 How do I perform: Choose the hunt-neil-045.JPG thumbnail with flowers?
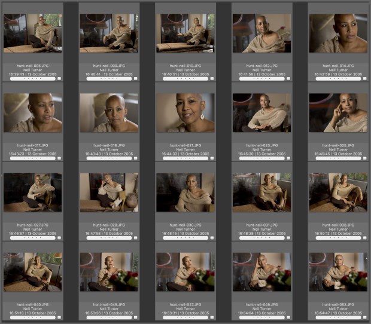click(109, 271)
